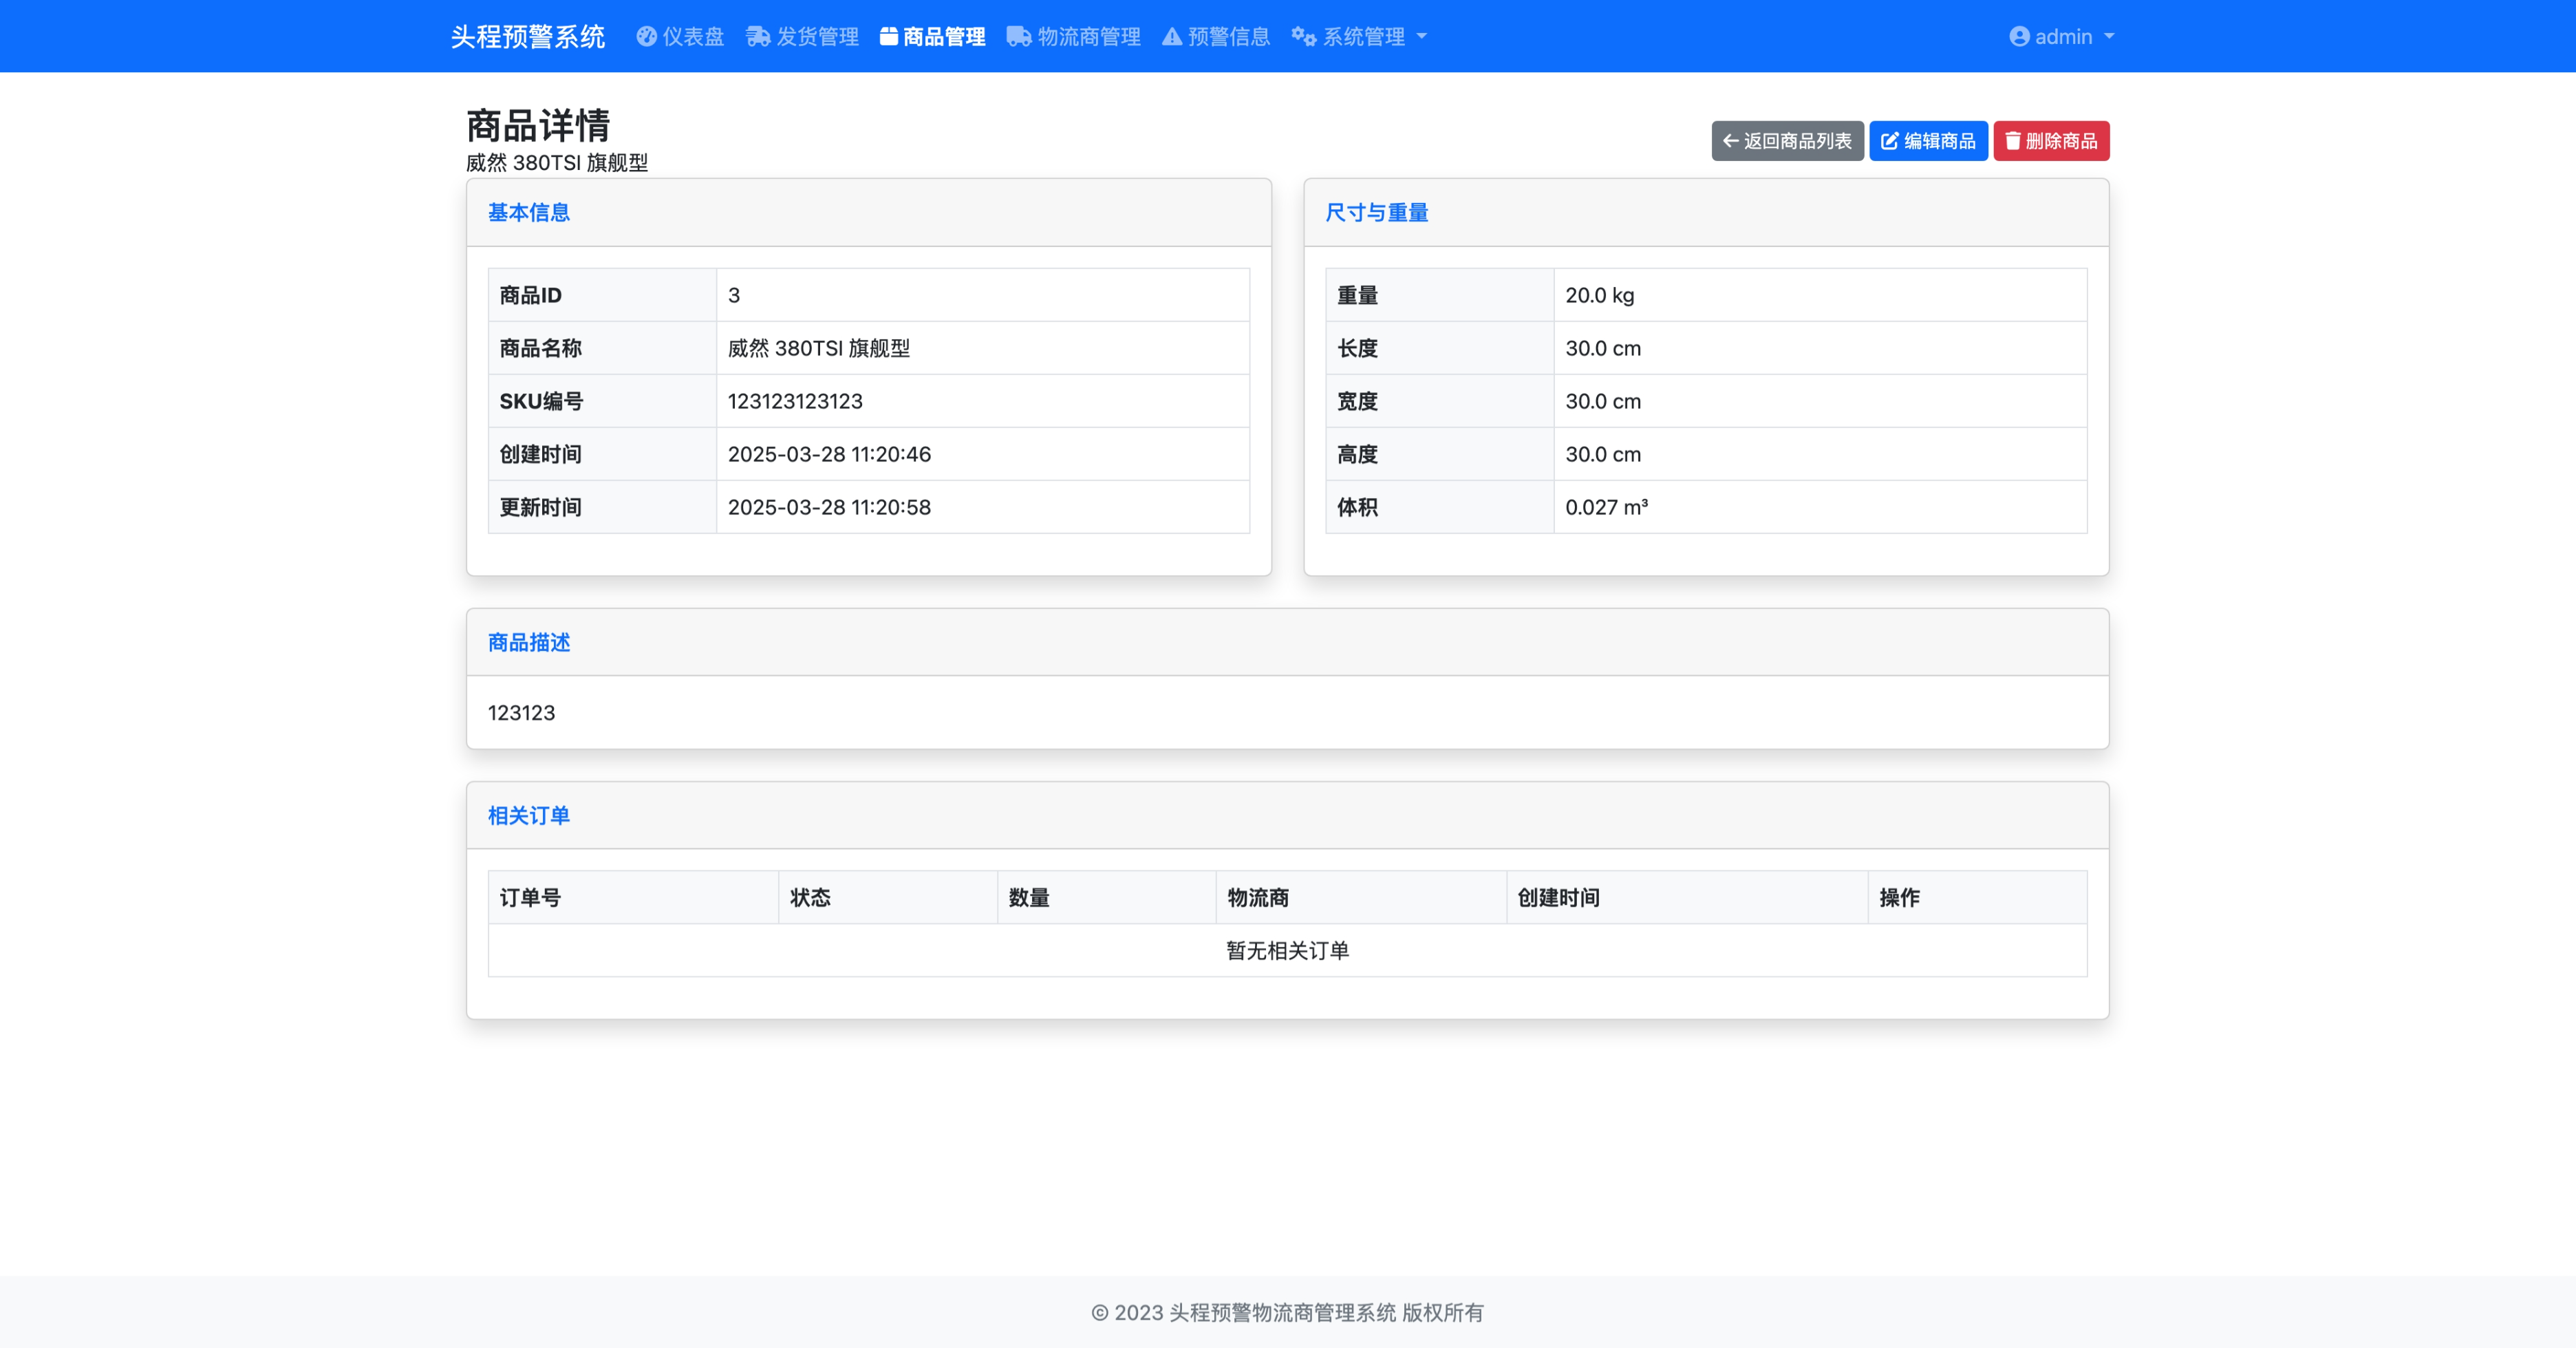Click the trash icon on 删除商品 button

click(2012, 141)
